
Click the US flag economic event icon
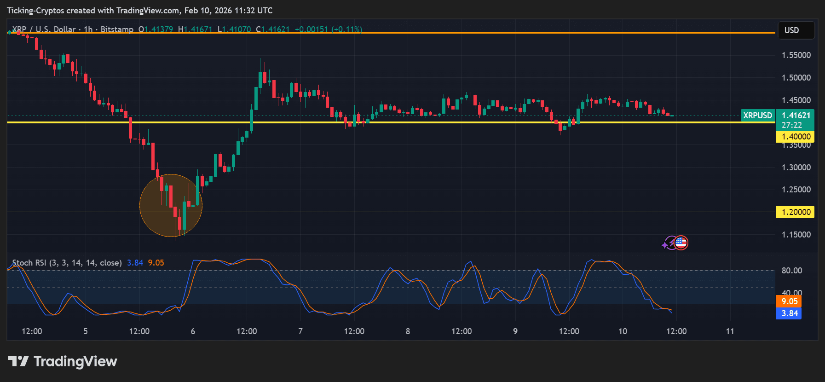681,243
